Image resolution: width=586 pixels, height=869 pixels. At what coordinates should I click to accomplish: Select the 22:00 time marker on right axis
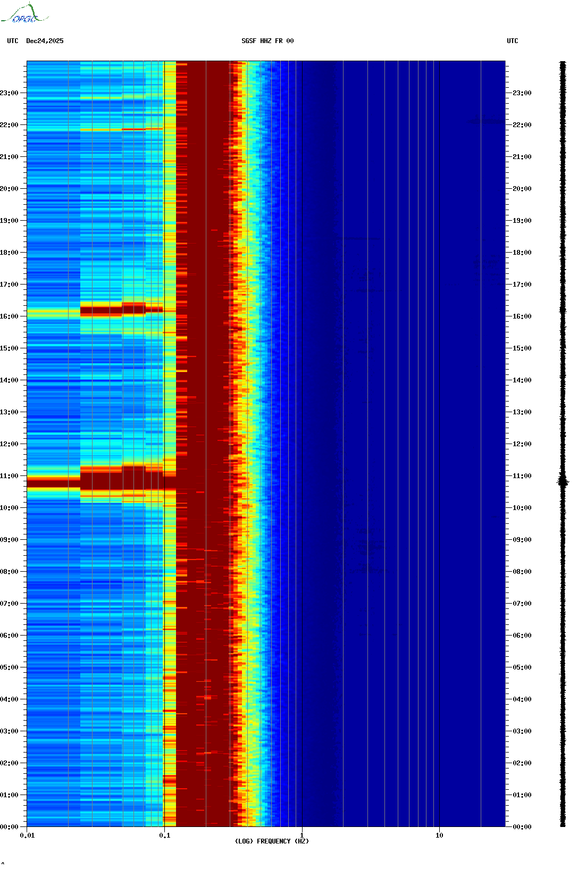(522, 125)
